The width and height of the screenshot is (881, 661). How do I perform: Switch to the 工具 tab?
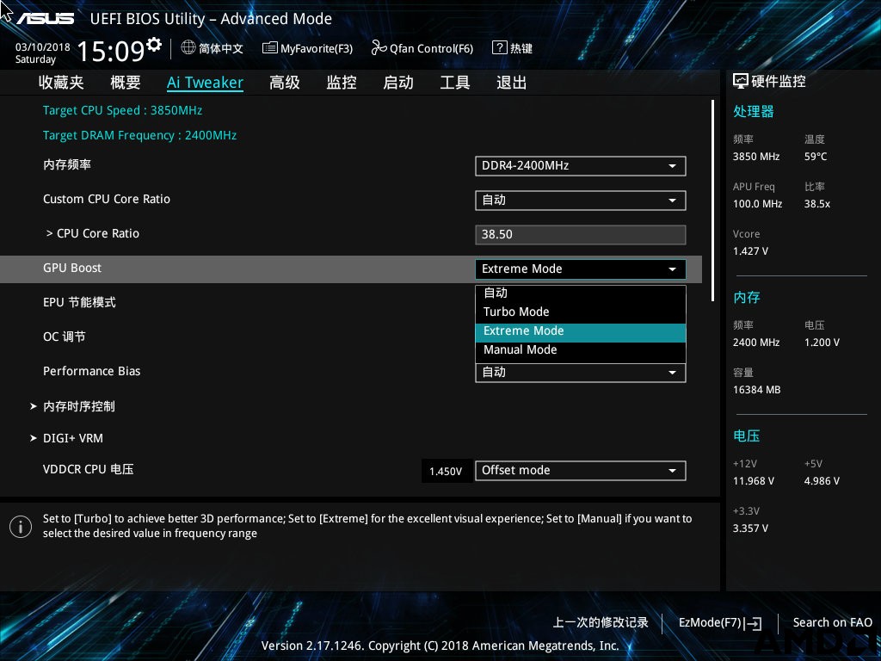(455, 83)
